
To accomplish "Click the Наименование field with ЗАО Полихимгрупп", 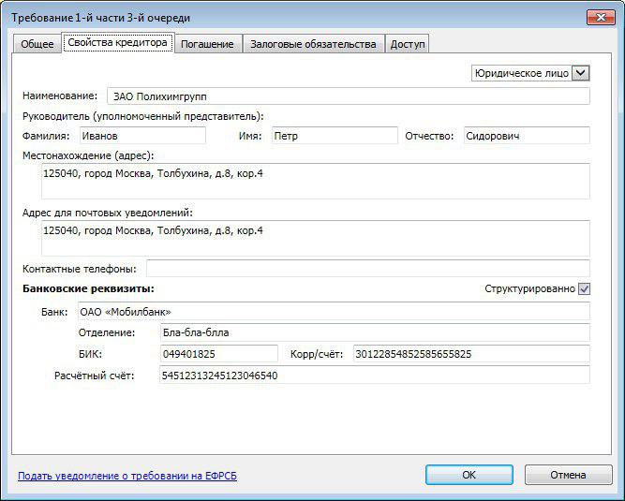I will click(347, 96).
